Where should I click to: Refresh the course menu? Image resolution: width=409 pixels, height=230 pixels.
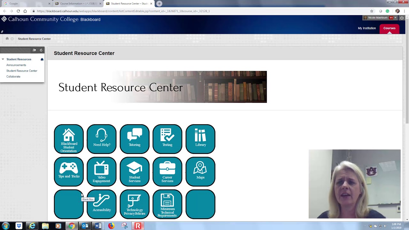coord(41,50)
